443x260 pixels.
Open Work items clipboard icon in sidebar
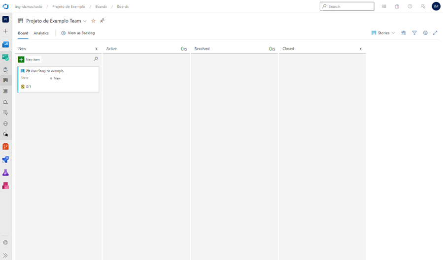[5, 70]
